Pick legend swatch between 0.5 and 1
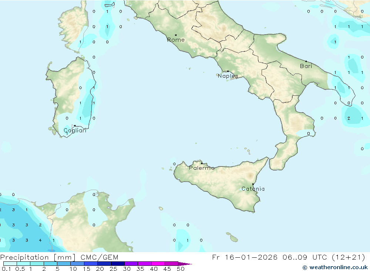 24,264
